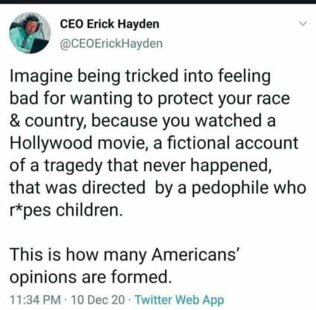Click the phrase 'protect your race'
This screenshot has height=310, width=316.
tap(224, 99)
